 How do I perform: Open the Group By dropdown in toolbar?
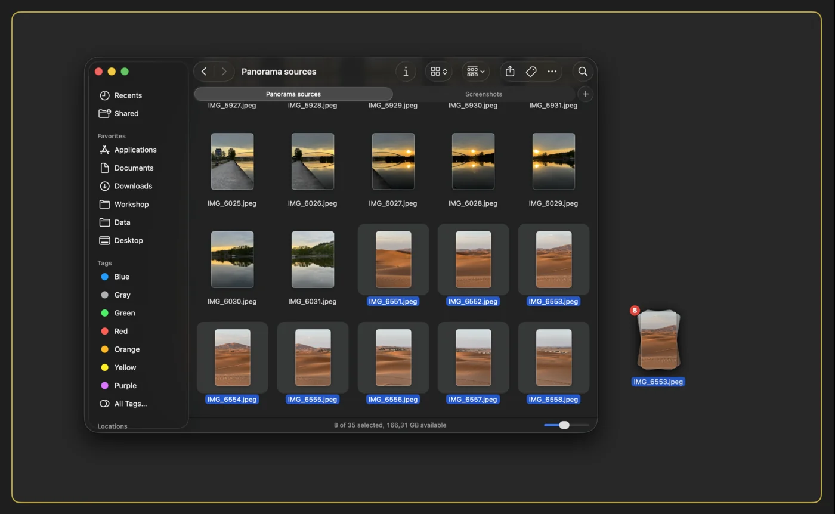click(x=475, y=72)
